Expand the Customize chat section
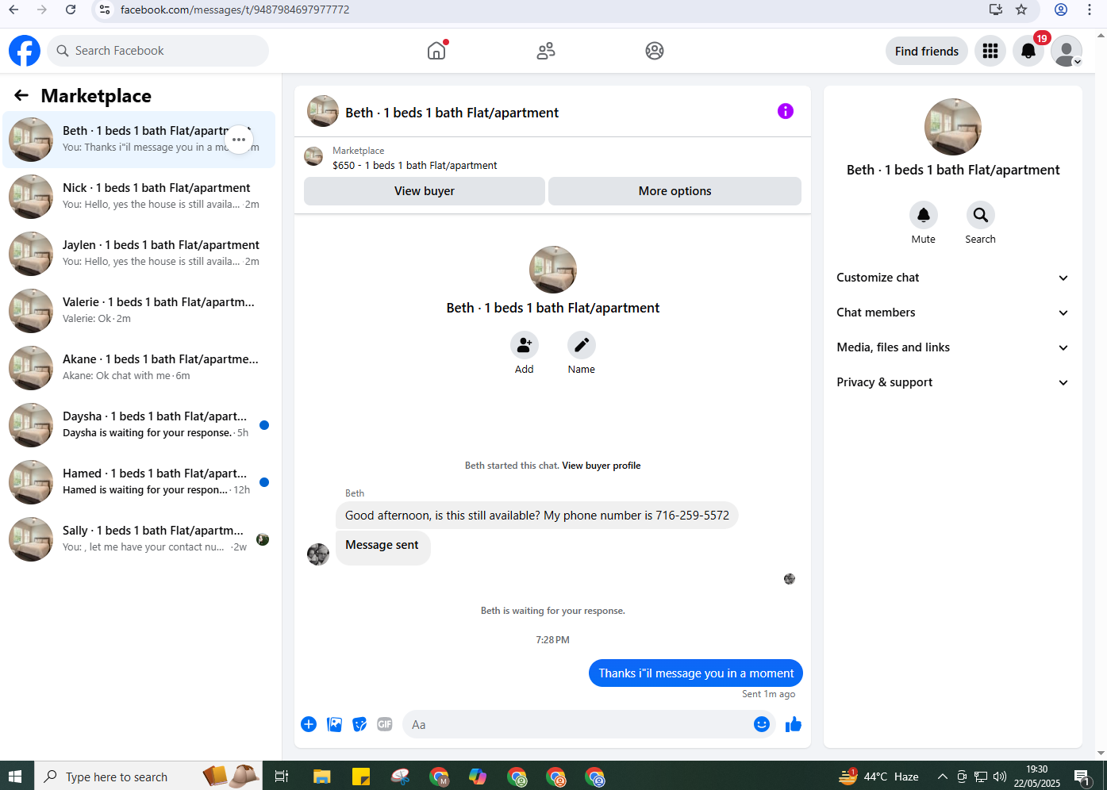The image size is (1107, 790). (x=953, y=278)
